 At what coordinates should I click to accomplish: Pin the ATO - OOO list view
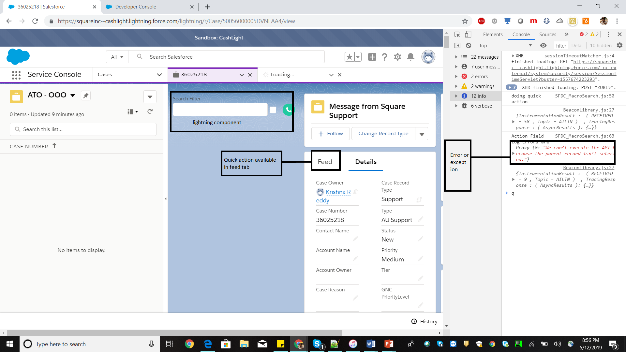click(x=86, y=95)
